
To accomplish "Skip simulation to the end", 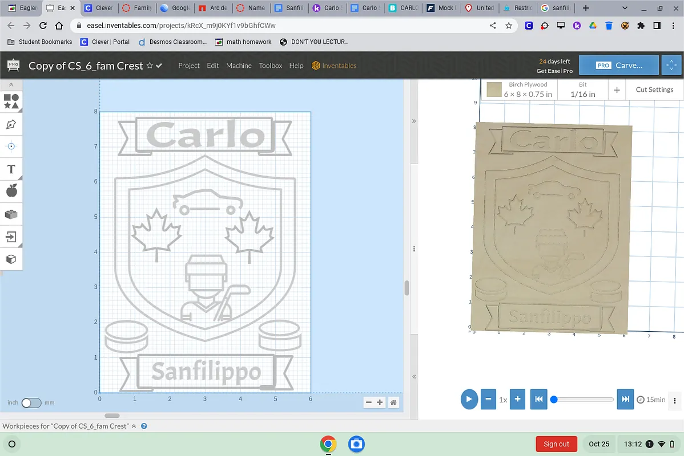I will pyautogui.click(x=625, y=399).
